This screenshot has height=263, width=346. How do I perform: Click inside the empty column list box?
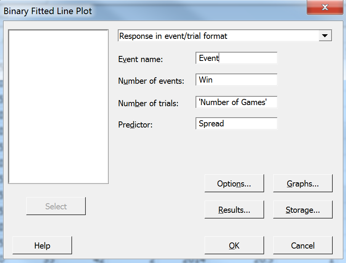pyautogui.click(x=58, y=107)
